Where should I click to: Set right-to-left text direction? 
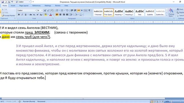tap(82, 11)
